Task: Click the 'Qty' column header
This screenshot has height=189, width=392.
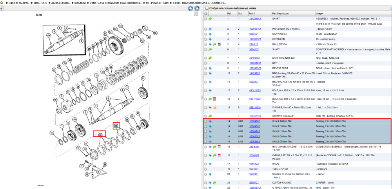Action: [x=243, y=13]
